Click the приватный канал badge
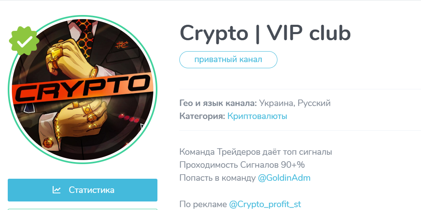421x210 pixels. pos(228,60)
